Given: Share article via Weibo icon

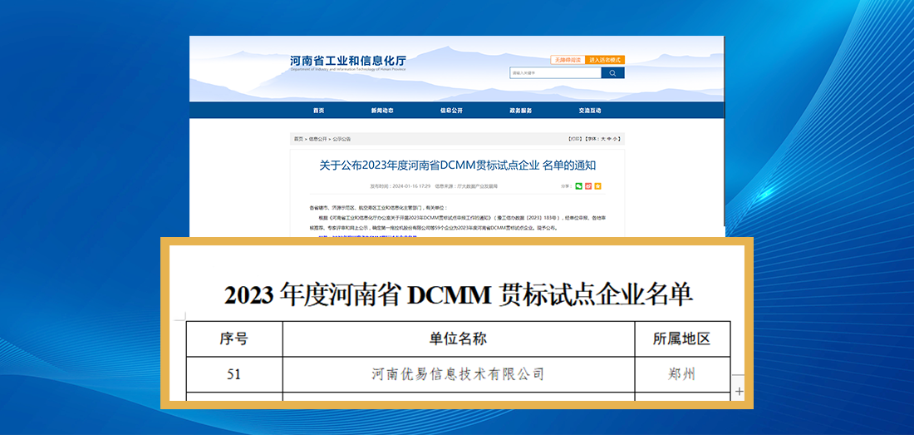Looking at the screenshot, I should pos(588,186).
